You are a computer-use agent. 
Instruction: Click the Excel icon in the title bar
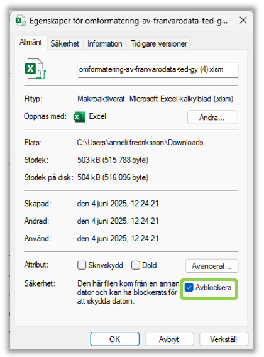(21, 21)
